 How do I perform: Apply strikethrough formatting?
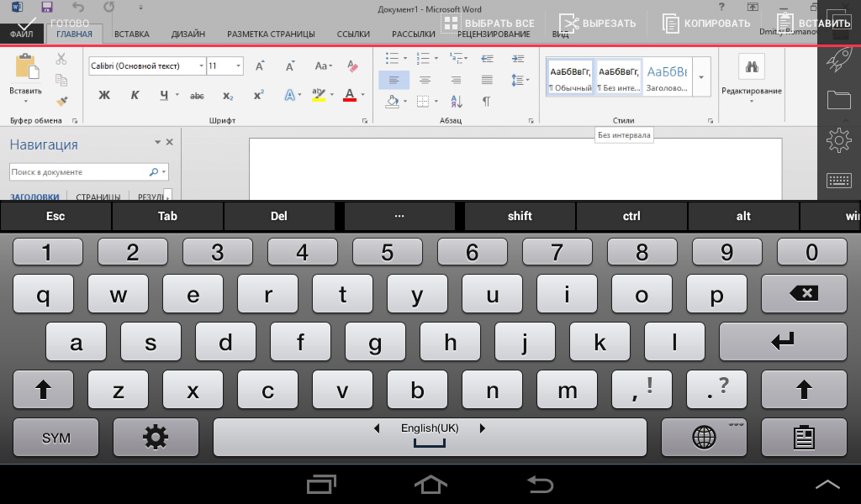coord(197,96)
